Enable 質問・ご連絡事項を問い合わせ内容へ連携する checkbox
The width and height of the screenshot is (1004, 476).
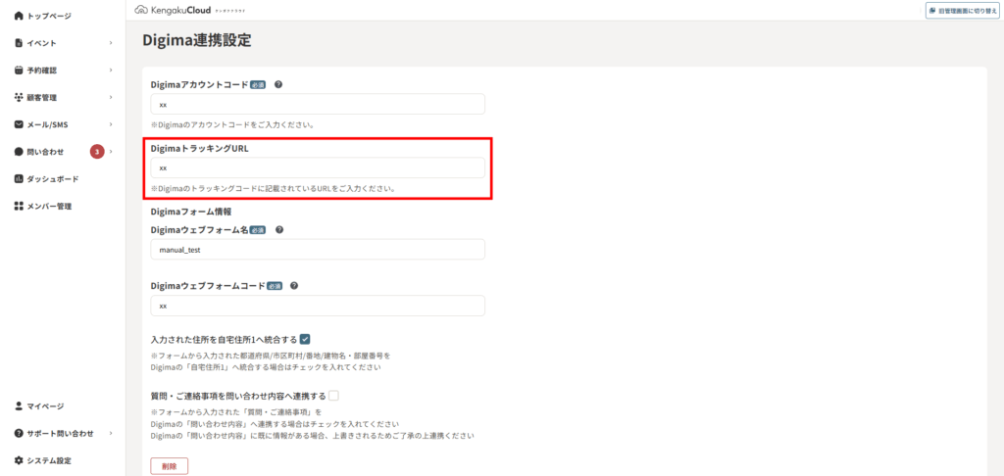pyautogui.click(x=333, y=396)
